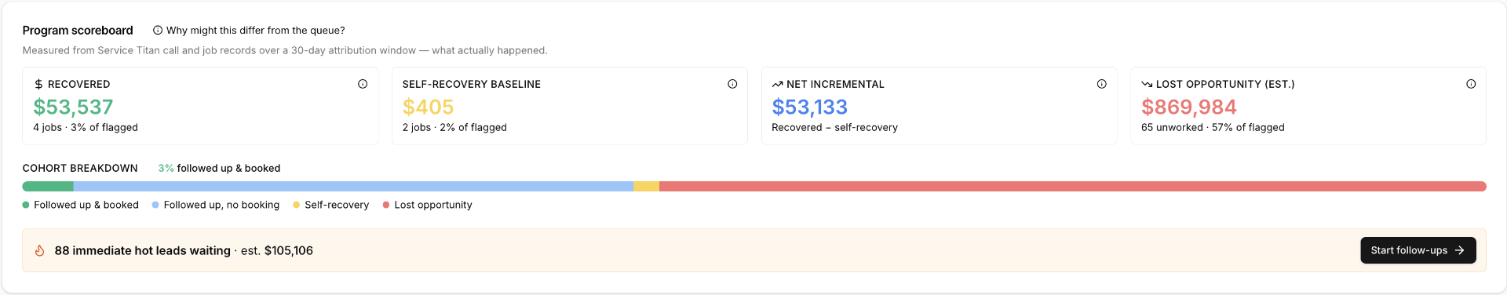Click the flame icon in hot leads banner

[x=39, y=250]
